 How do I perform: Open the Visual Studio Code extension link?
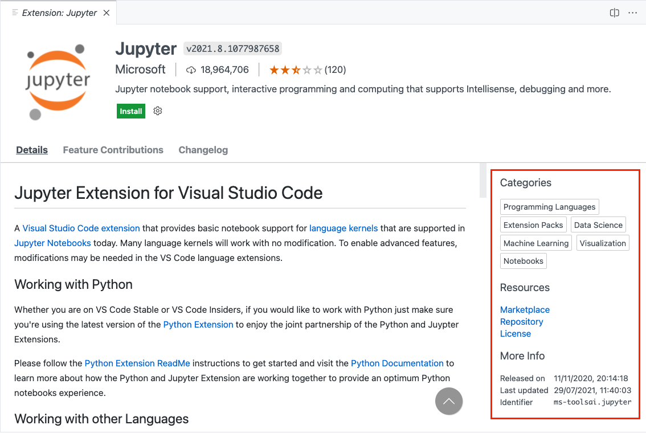click(x=81, y=228)
